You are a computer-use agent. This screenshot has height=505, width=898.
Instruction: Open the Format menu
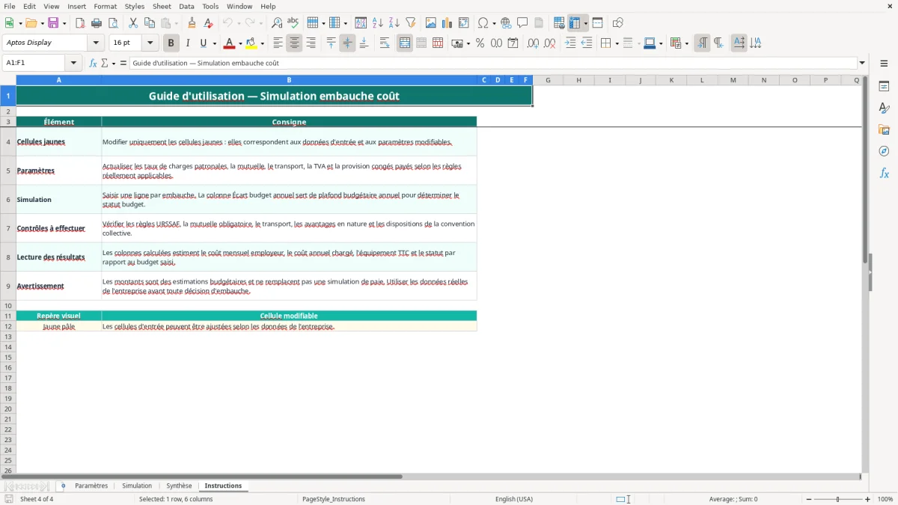point(105,6)
